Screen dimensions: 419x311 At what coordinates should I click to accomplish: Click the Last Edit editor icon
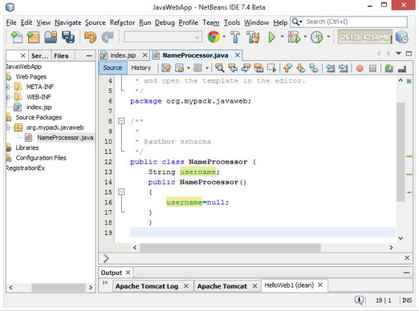pos(166,68)
